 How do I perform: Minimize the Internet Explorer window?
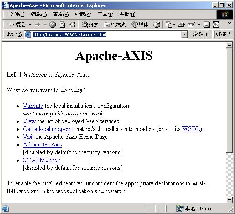215,5
